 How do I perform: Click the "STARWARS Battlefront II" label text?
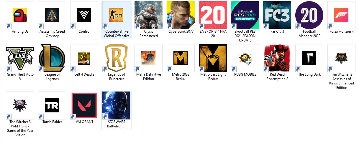(117, 124)
